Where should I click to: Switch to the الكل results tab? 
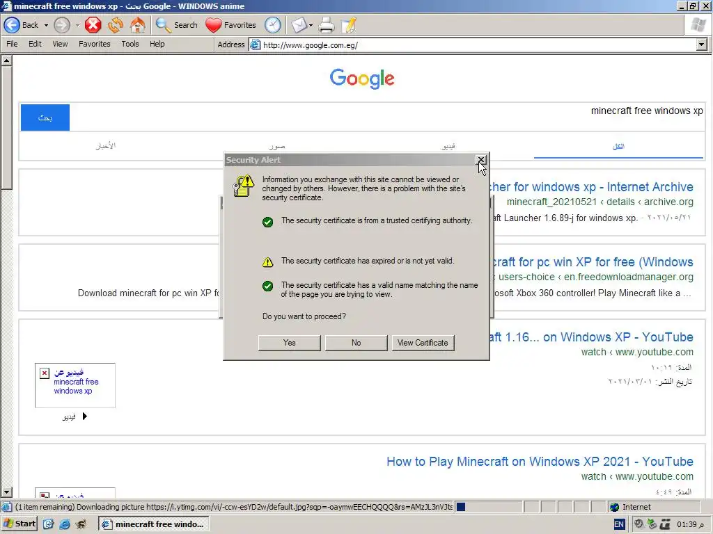pos(618,146)
